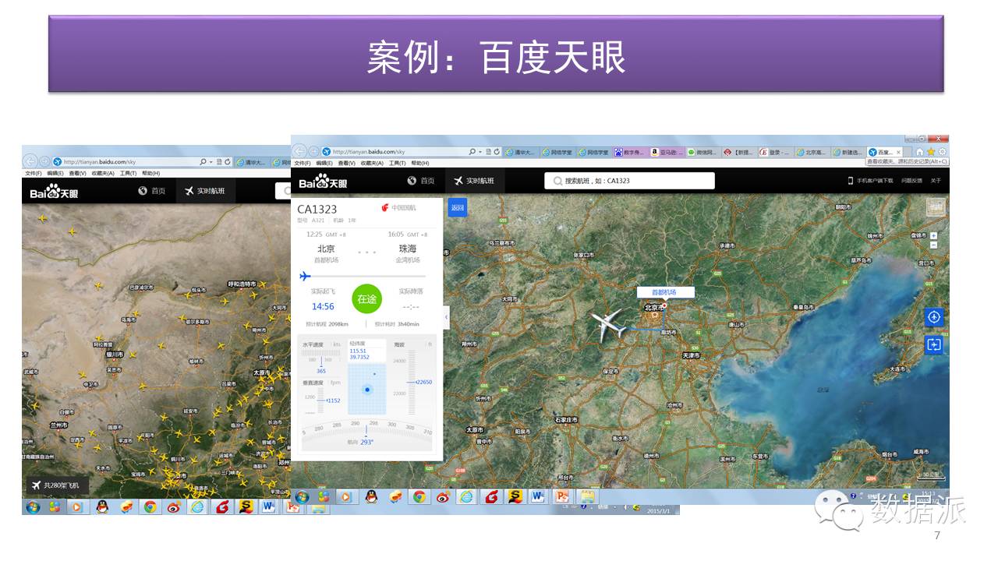Open PowerPoint on the right taskbar

(x=562, y=496)
